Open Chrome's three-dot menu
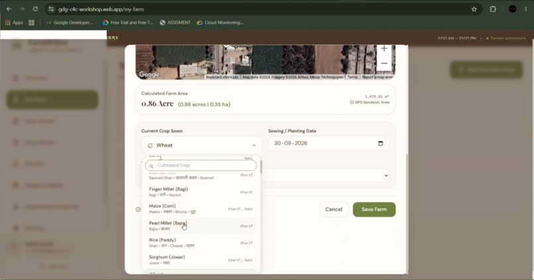Viewport: 534px width, 280px height. (526, 9)
